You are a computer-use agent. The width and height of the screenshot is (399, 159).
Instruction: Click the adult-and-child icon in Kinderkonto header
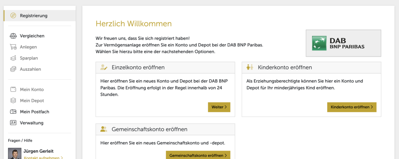pos(250,67)
